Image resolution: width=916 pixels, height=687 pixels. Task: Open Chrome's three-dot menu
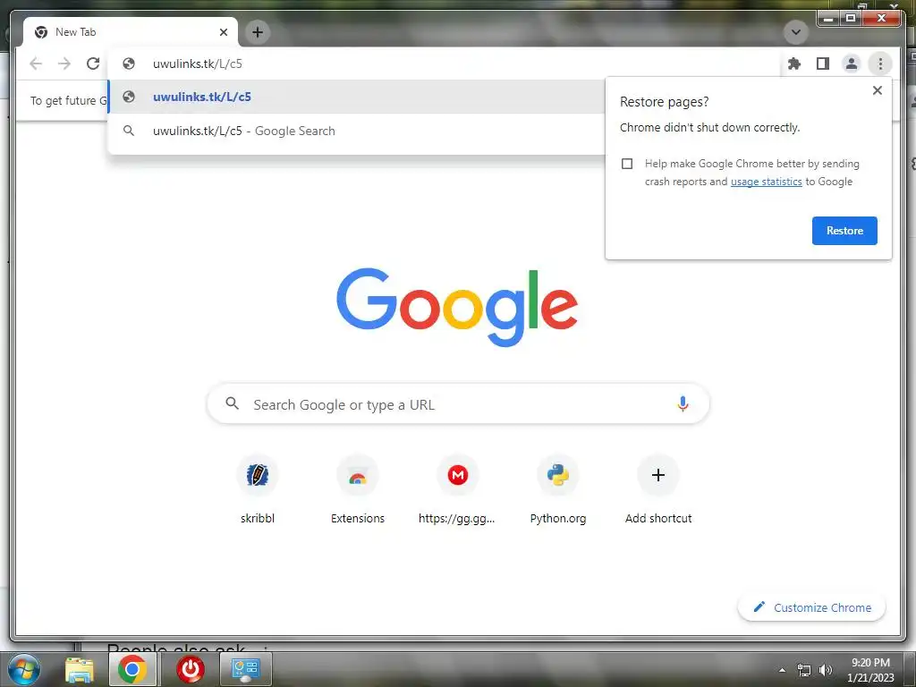tap(880, 64)
